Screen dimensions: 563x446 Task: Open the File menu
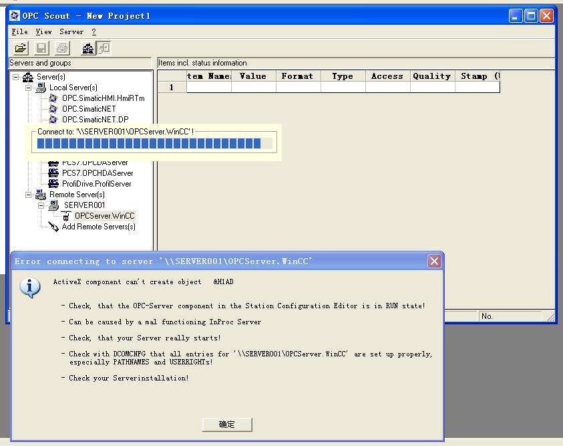[x=19, y=31]
